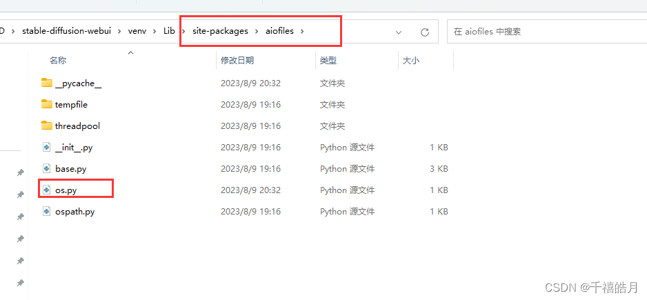647x300 pixels.
Task: Select the tempfile folder icon
Action: [47, 104]
